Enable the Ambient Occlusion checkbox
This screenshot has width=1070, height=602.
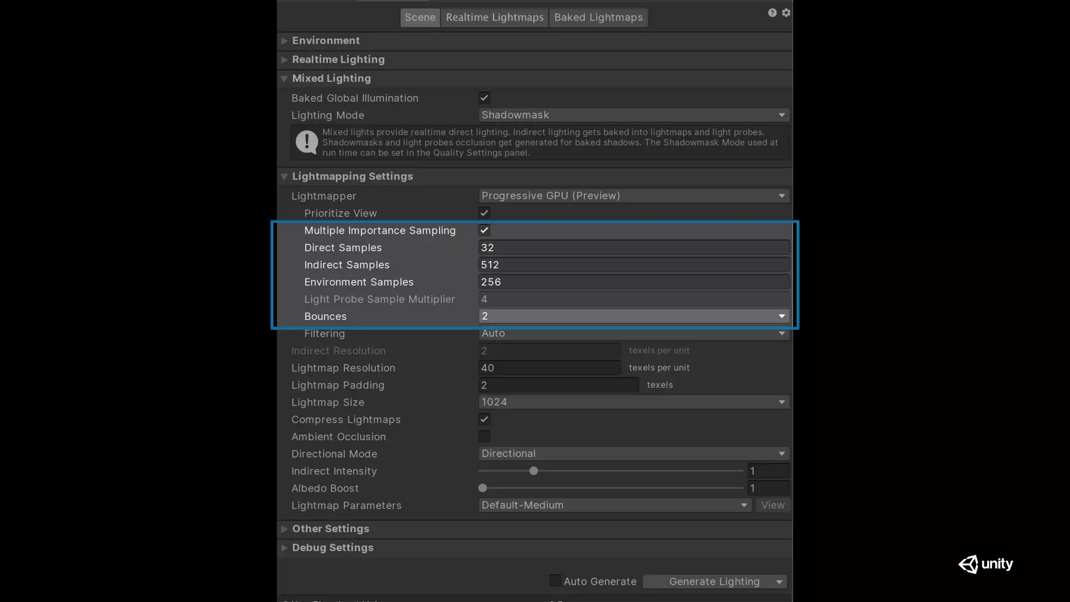(x=484, y=436)
